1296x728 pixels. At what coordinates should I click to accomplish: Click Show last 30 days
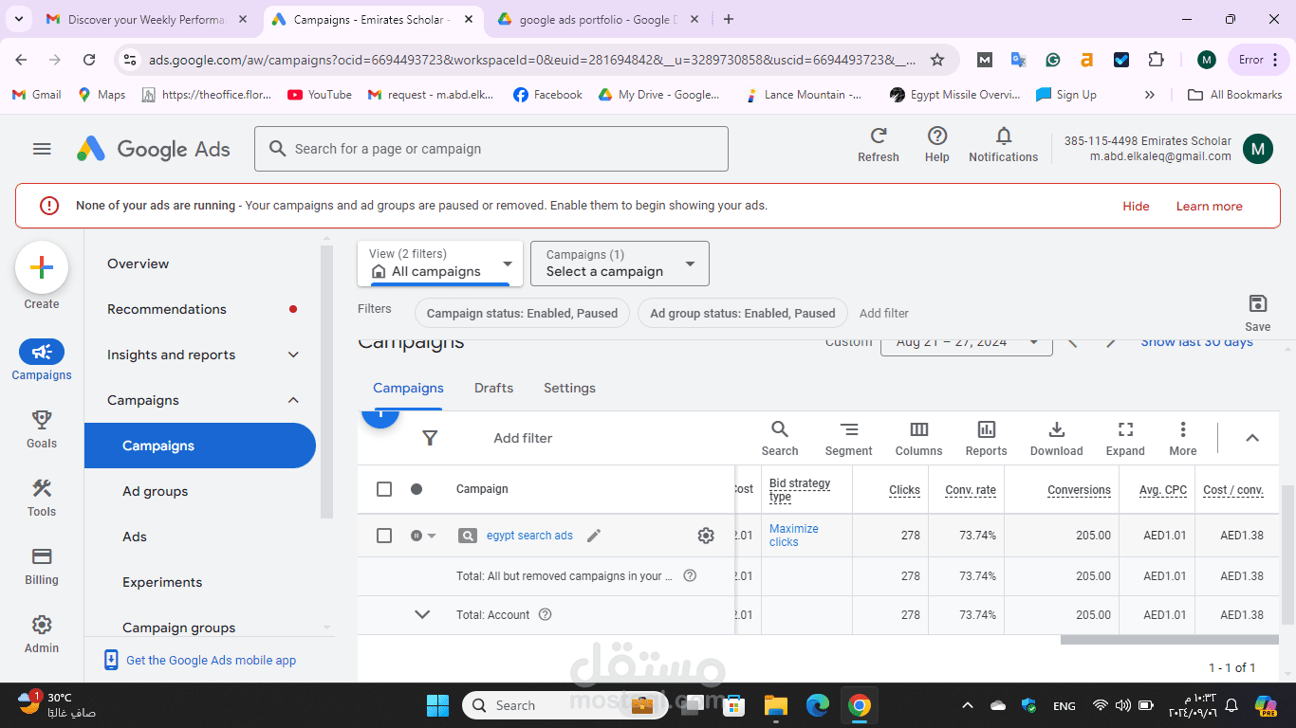tap(1196, 342)
